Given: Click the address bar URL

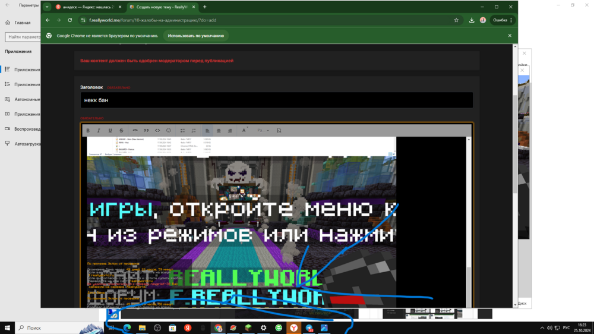Looking at the screenshot, I should pyautogui.click(x=153, y=20).
